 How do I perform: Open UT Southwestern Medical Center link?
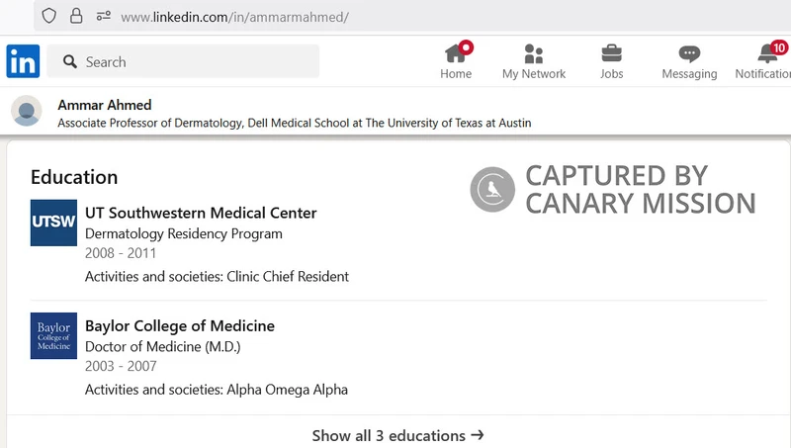pyautogui.click(x=201, y=213)
